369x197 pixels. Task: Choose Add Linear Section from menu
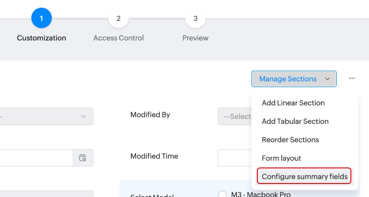293,103
